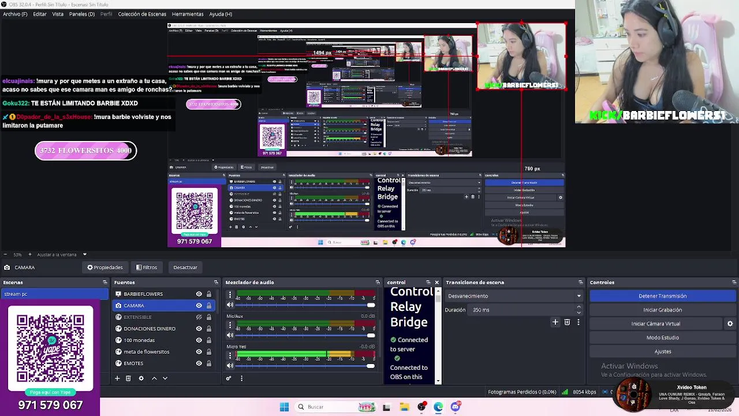
Task: Hide the DONACIONES DINERO source
Action: [x=199, y=329]
